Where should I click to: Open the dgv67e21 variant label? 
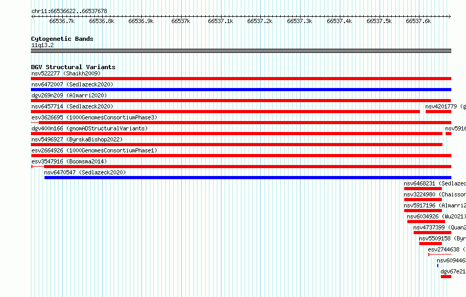(453, 271)
